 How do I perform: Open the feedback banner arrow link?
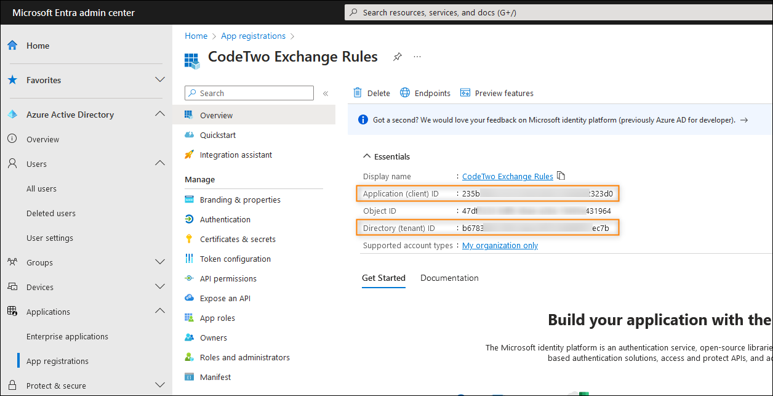tap(744, 120)
